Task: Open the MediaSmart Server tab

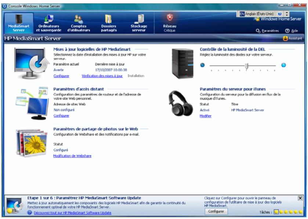Action: (x=19, y=23)
